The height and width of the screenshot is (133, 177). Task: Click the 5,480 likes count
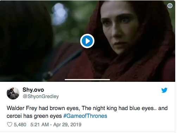(x=20, y=125)
